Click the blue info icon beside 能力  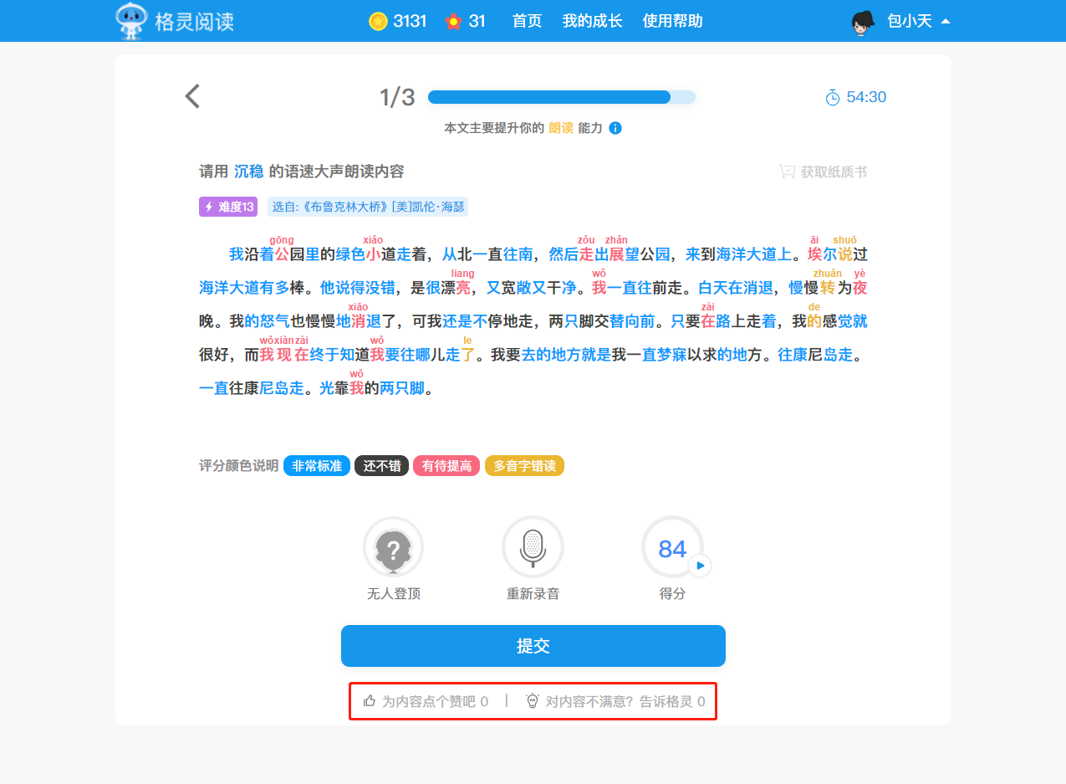[x=615, y=128]
